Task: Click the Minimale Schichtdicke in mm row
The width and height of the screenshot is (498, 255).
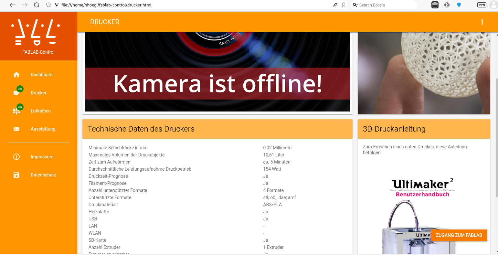Action: point(217,148)
